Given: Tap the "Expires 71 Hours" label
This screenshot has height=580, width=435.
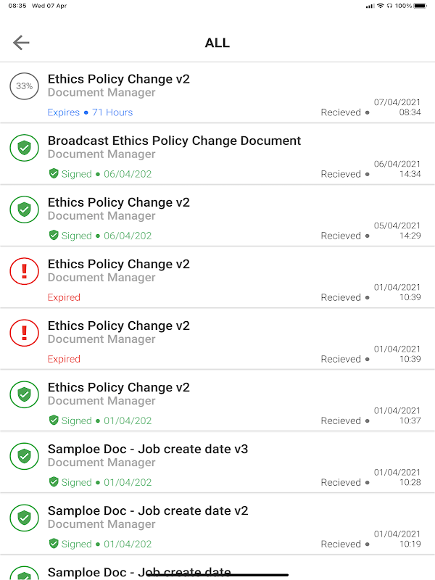Looking at the screenshot, I should [90, 112].
